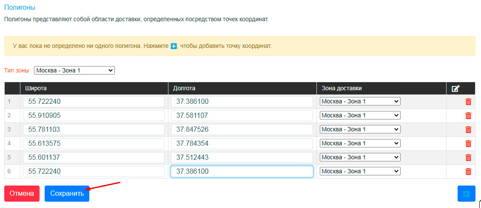Open delivery zone dropdown in row 4
Screen dimensions: 481x208
(x=360, y=143)
